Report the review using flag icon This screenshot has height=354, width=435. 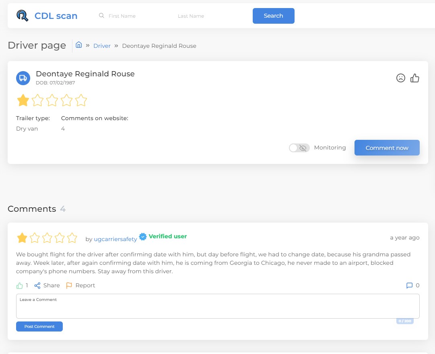pyautogui.click(x=69, y=286)
